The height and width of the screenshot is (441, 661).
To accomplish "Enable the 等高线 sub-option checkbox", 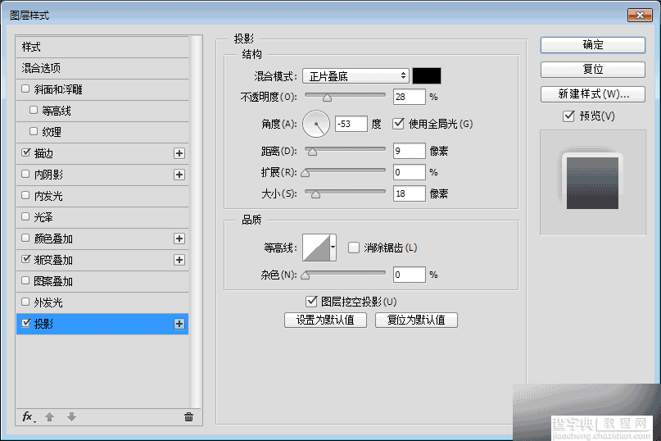I will [34, 110].
